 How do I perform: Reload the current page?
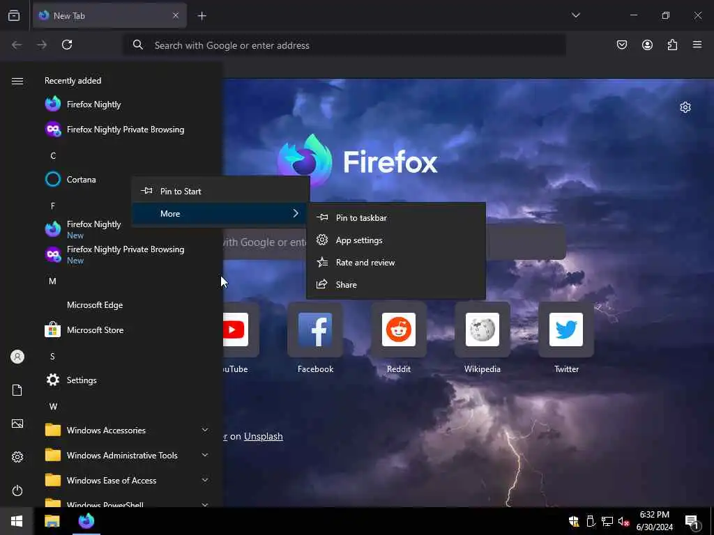coord(67,45)
